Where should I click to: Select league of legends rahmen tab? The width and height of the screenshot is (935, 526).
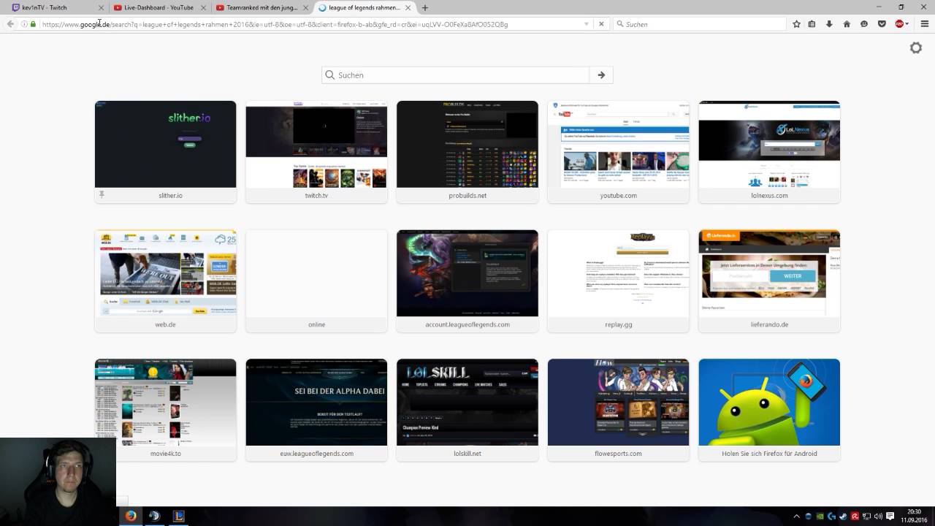365,7
